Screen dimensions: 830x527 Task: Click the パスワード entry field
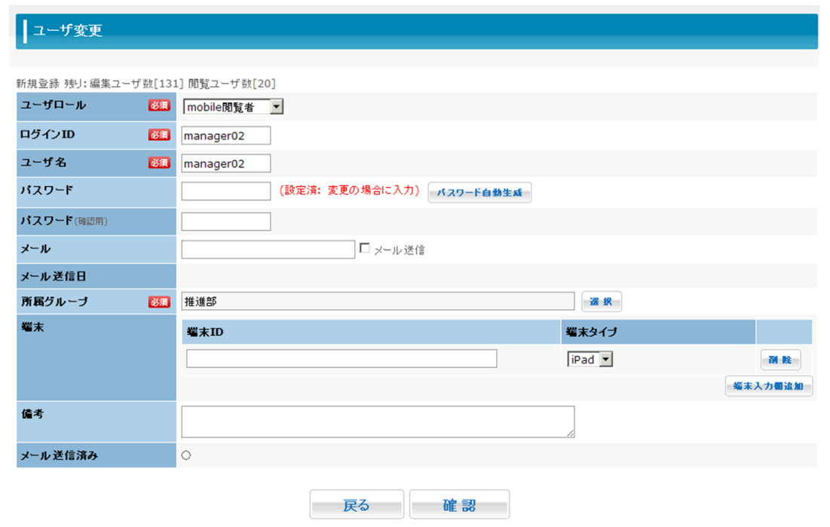pyautogui.click(x=225, y=191)
